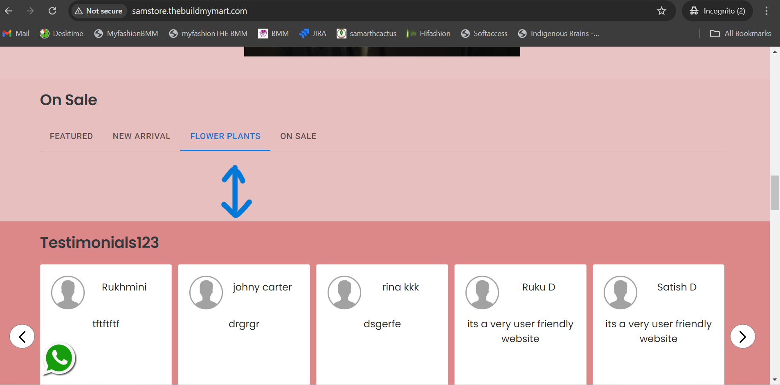This screenshot has width=780, height=385.
Task: Open the myfashionTHE BMM bookmark
Action: click(208, 34)
